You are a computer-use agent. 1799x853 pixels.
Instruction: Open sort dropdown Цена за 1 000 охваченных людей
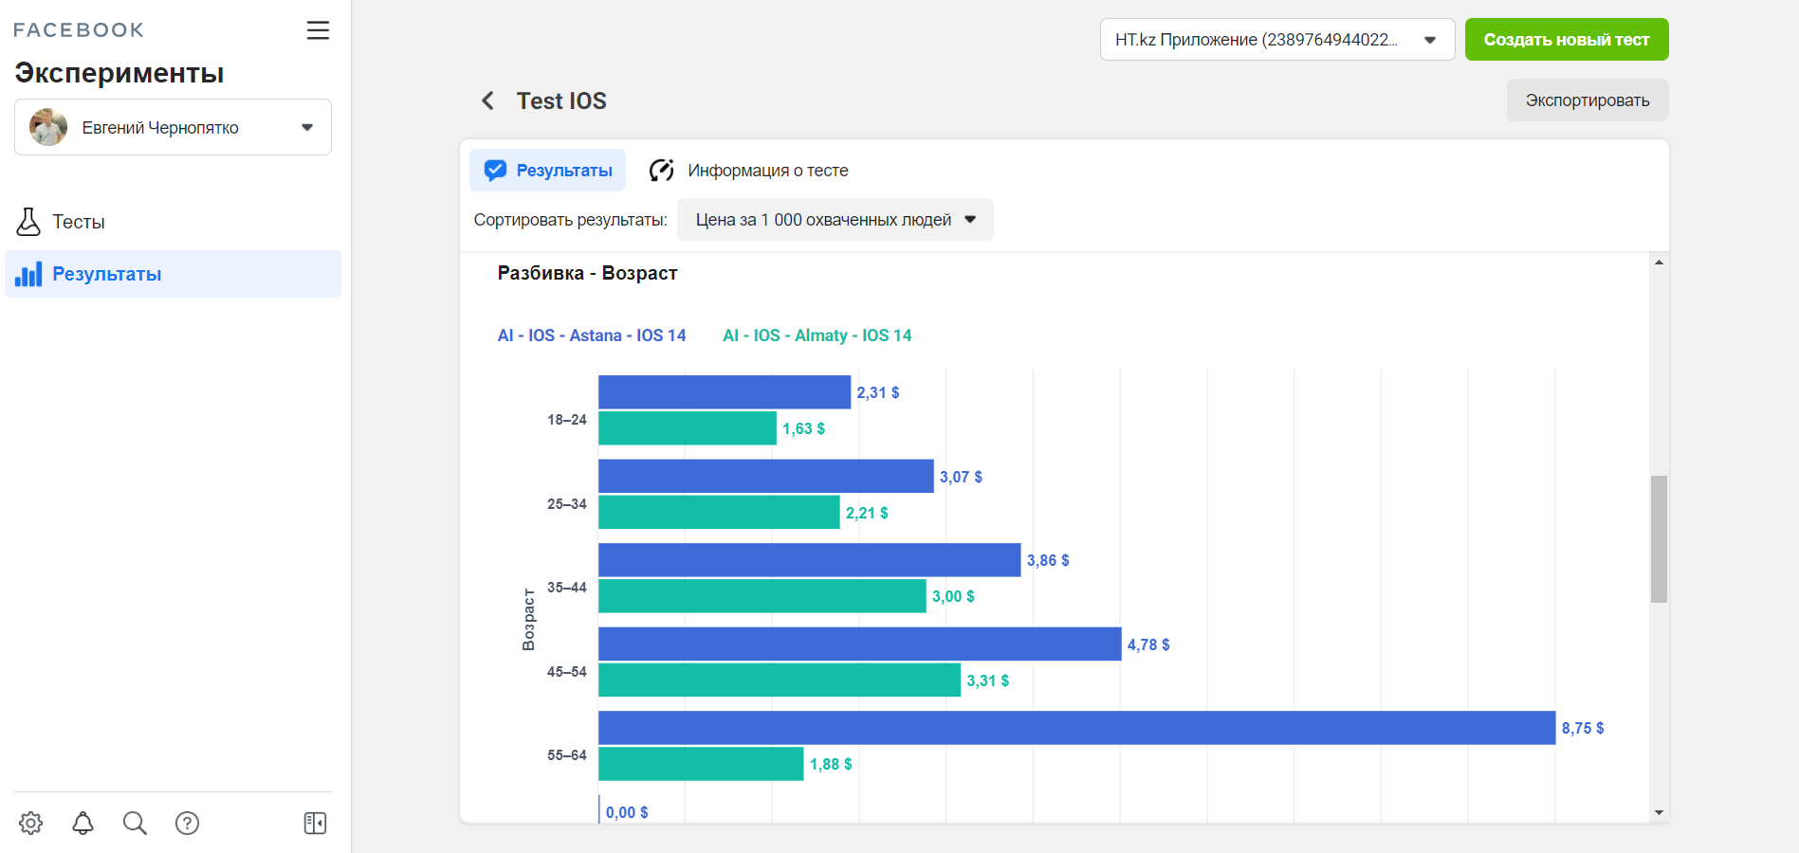click(x=835, y=220)
